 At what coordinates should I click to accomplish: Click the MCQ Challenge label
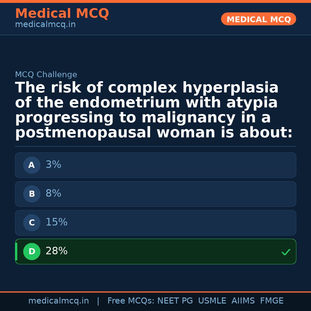pos(46,75)
